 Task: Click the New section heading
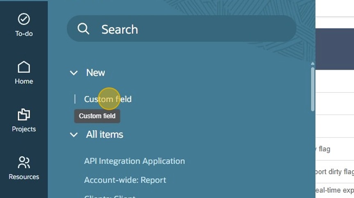(95, 73)
